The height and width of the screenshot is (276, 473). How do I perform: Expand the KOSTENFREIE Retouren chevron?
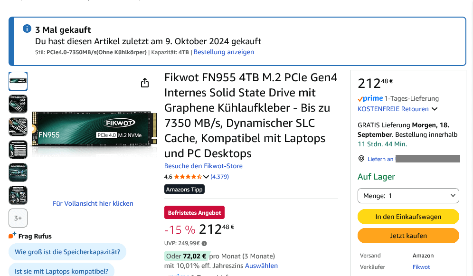click(x=434, y=109)
